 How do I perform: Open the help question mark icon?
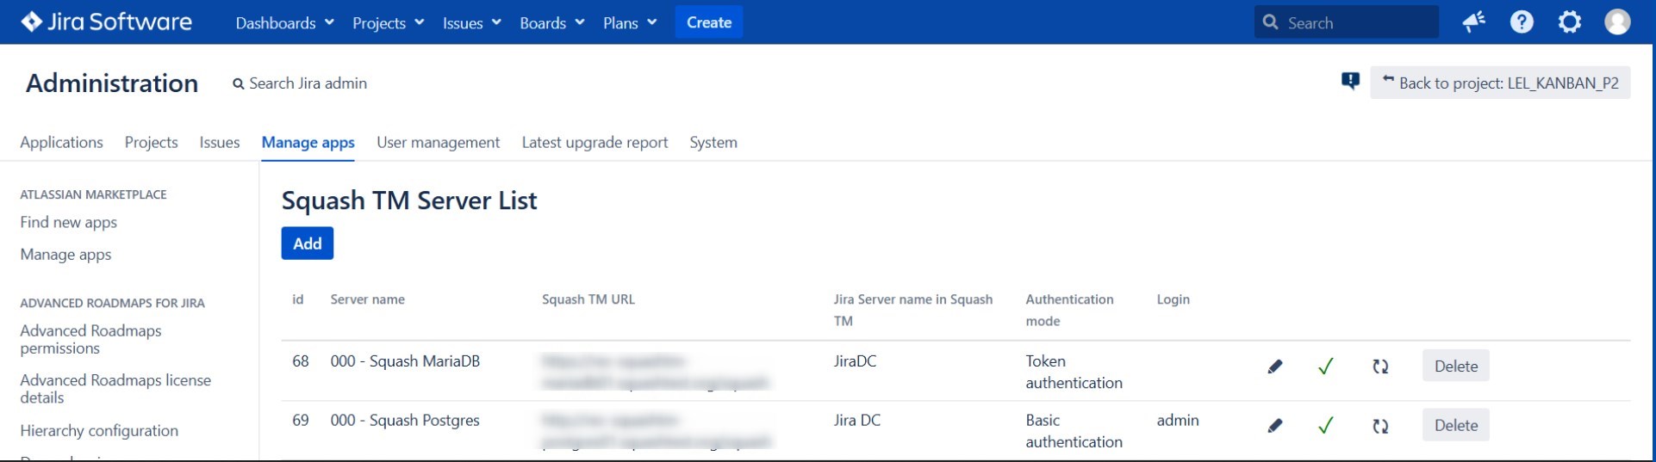pos(1522,22)
